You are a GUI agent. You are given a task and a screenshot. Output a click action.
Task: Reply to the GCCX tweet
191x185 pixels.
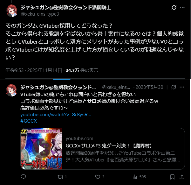point(23,177)
